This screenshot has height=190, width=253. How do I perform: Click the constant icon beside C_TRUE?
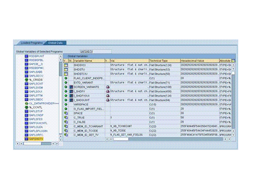pyautogui.click(x=66, y=118)
